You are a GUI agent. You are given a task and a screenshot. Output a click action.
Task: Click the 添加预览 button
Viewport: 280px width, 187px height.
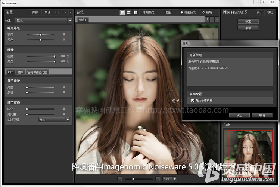[149, 12]
